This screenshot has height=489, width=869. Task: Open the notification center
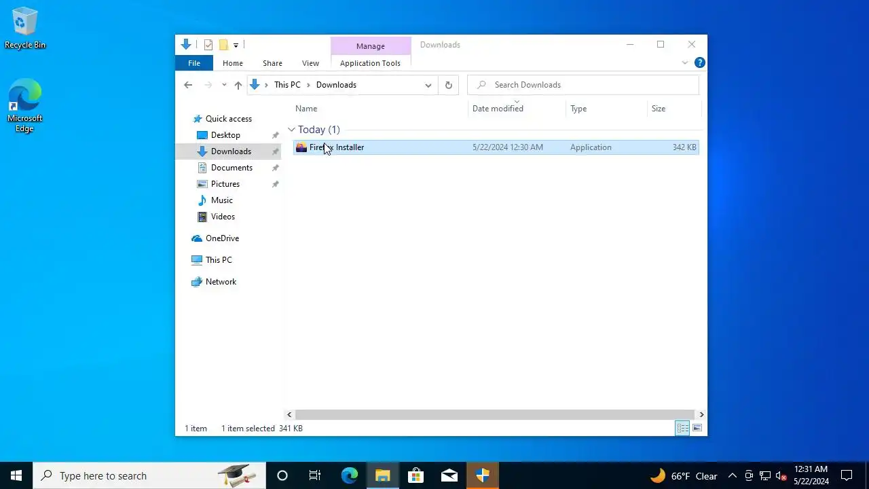(x=847, y=475)
